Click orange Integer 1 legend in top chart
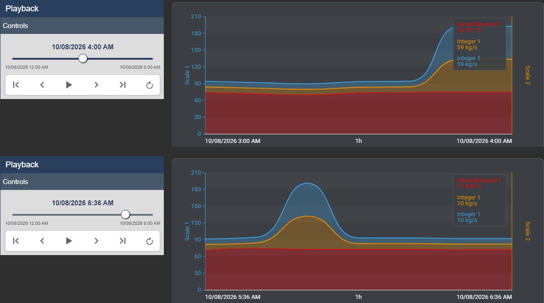544x303 pixels. point(469,44)
